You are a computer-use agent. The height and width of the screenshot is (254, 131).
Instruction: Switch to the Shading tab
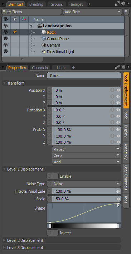[36, 4]
